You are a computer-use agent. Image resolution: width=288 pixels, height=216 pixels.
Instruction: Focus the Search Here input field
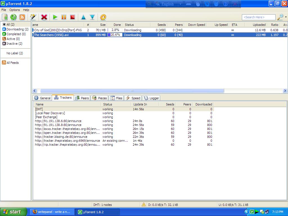[259, 17]
